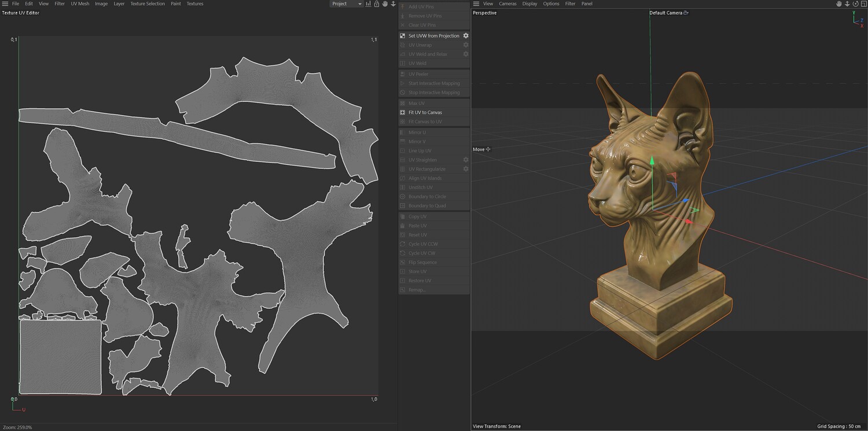The height and width of the screenshot is (431, 868).
Task: Click the View Transform: Scene text
Action: 496,426
